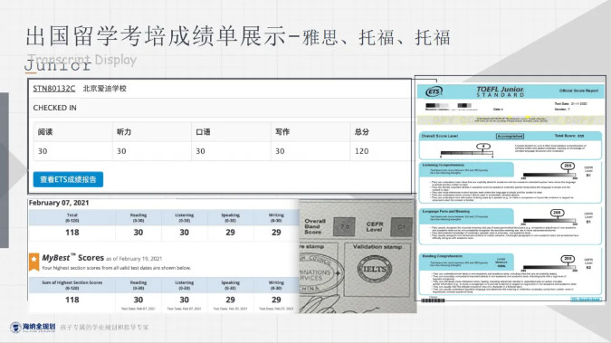Click the Listening Comprehension section header

(x=443, y=166)
